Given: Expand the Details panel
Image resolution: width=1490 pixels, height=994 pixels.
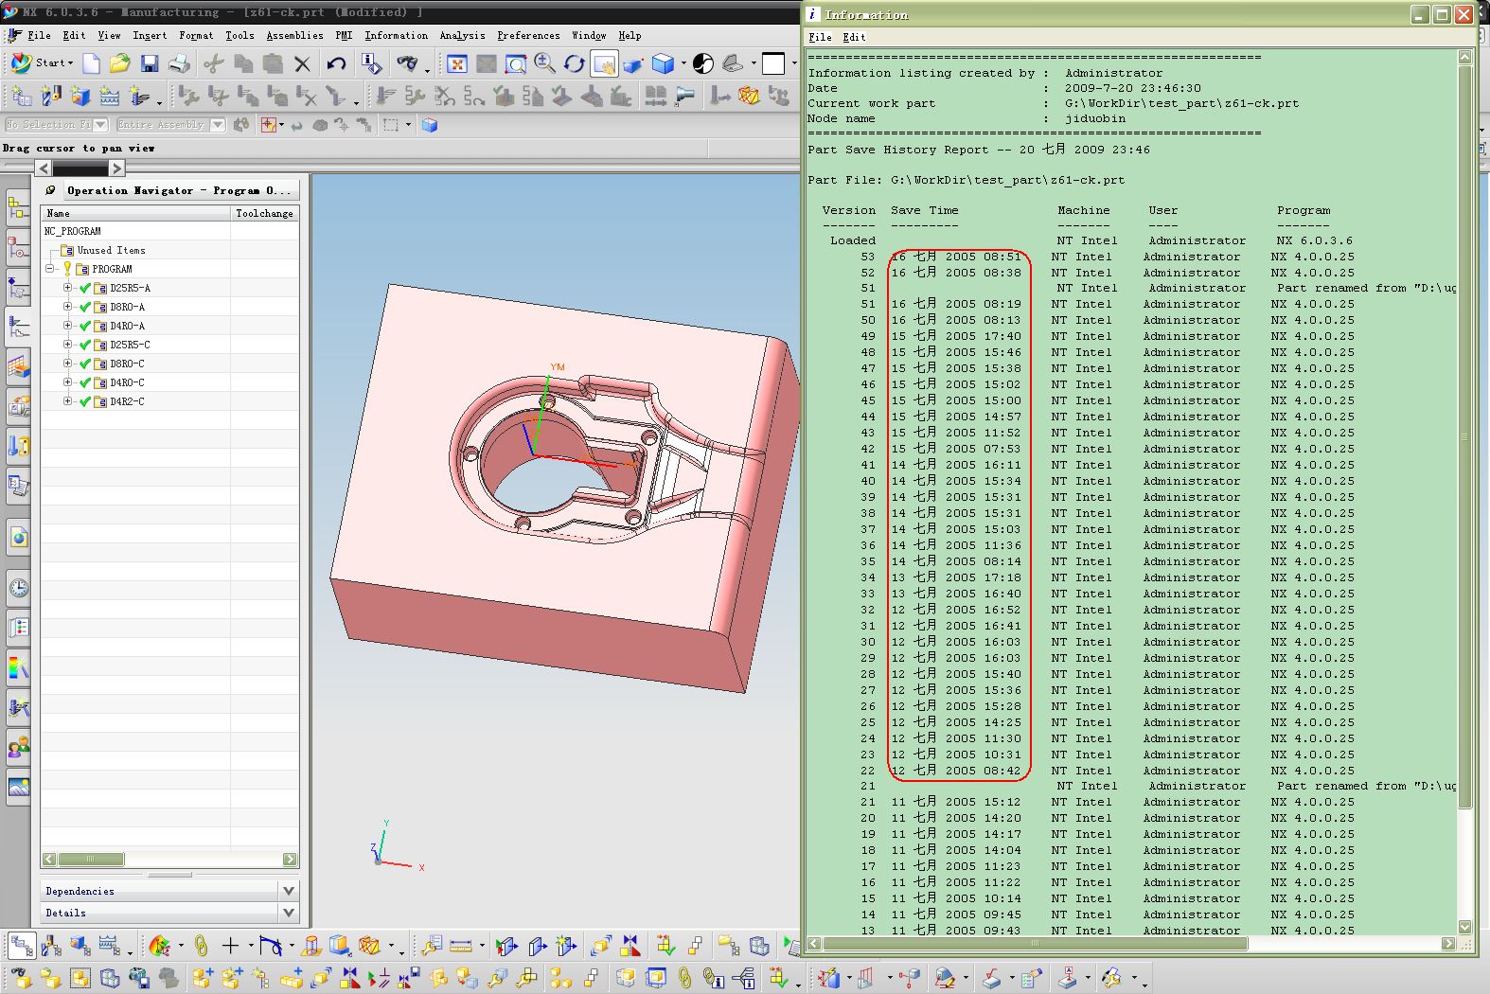Looking at the screenshot, I should 289,913.
